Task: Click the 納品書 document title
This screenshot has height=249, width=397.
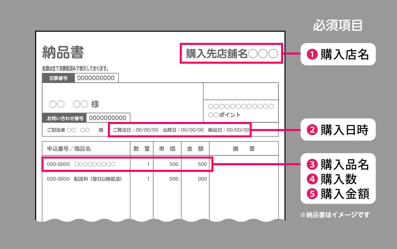Action: click(63, 52)
